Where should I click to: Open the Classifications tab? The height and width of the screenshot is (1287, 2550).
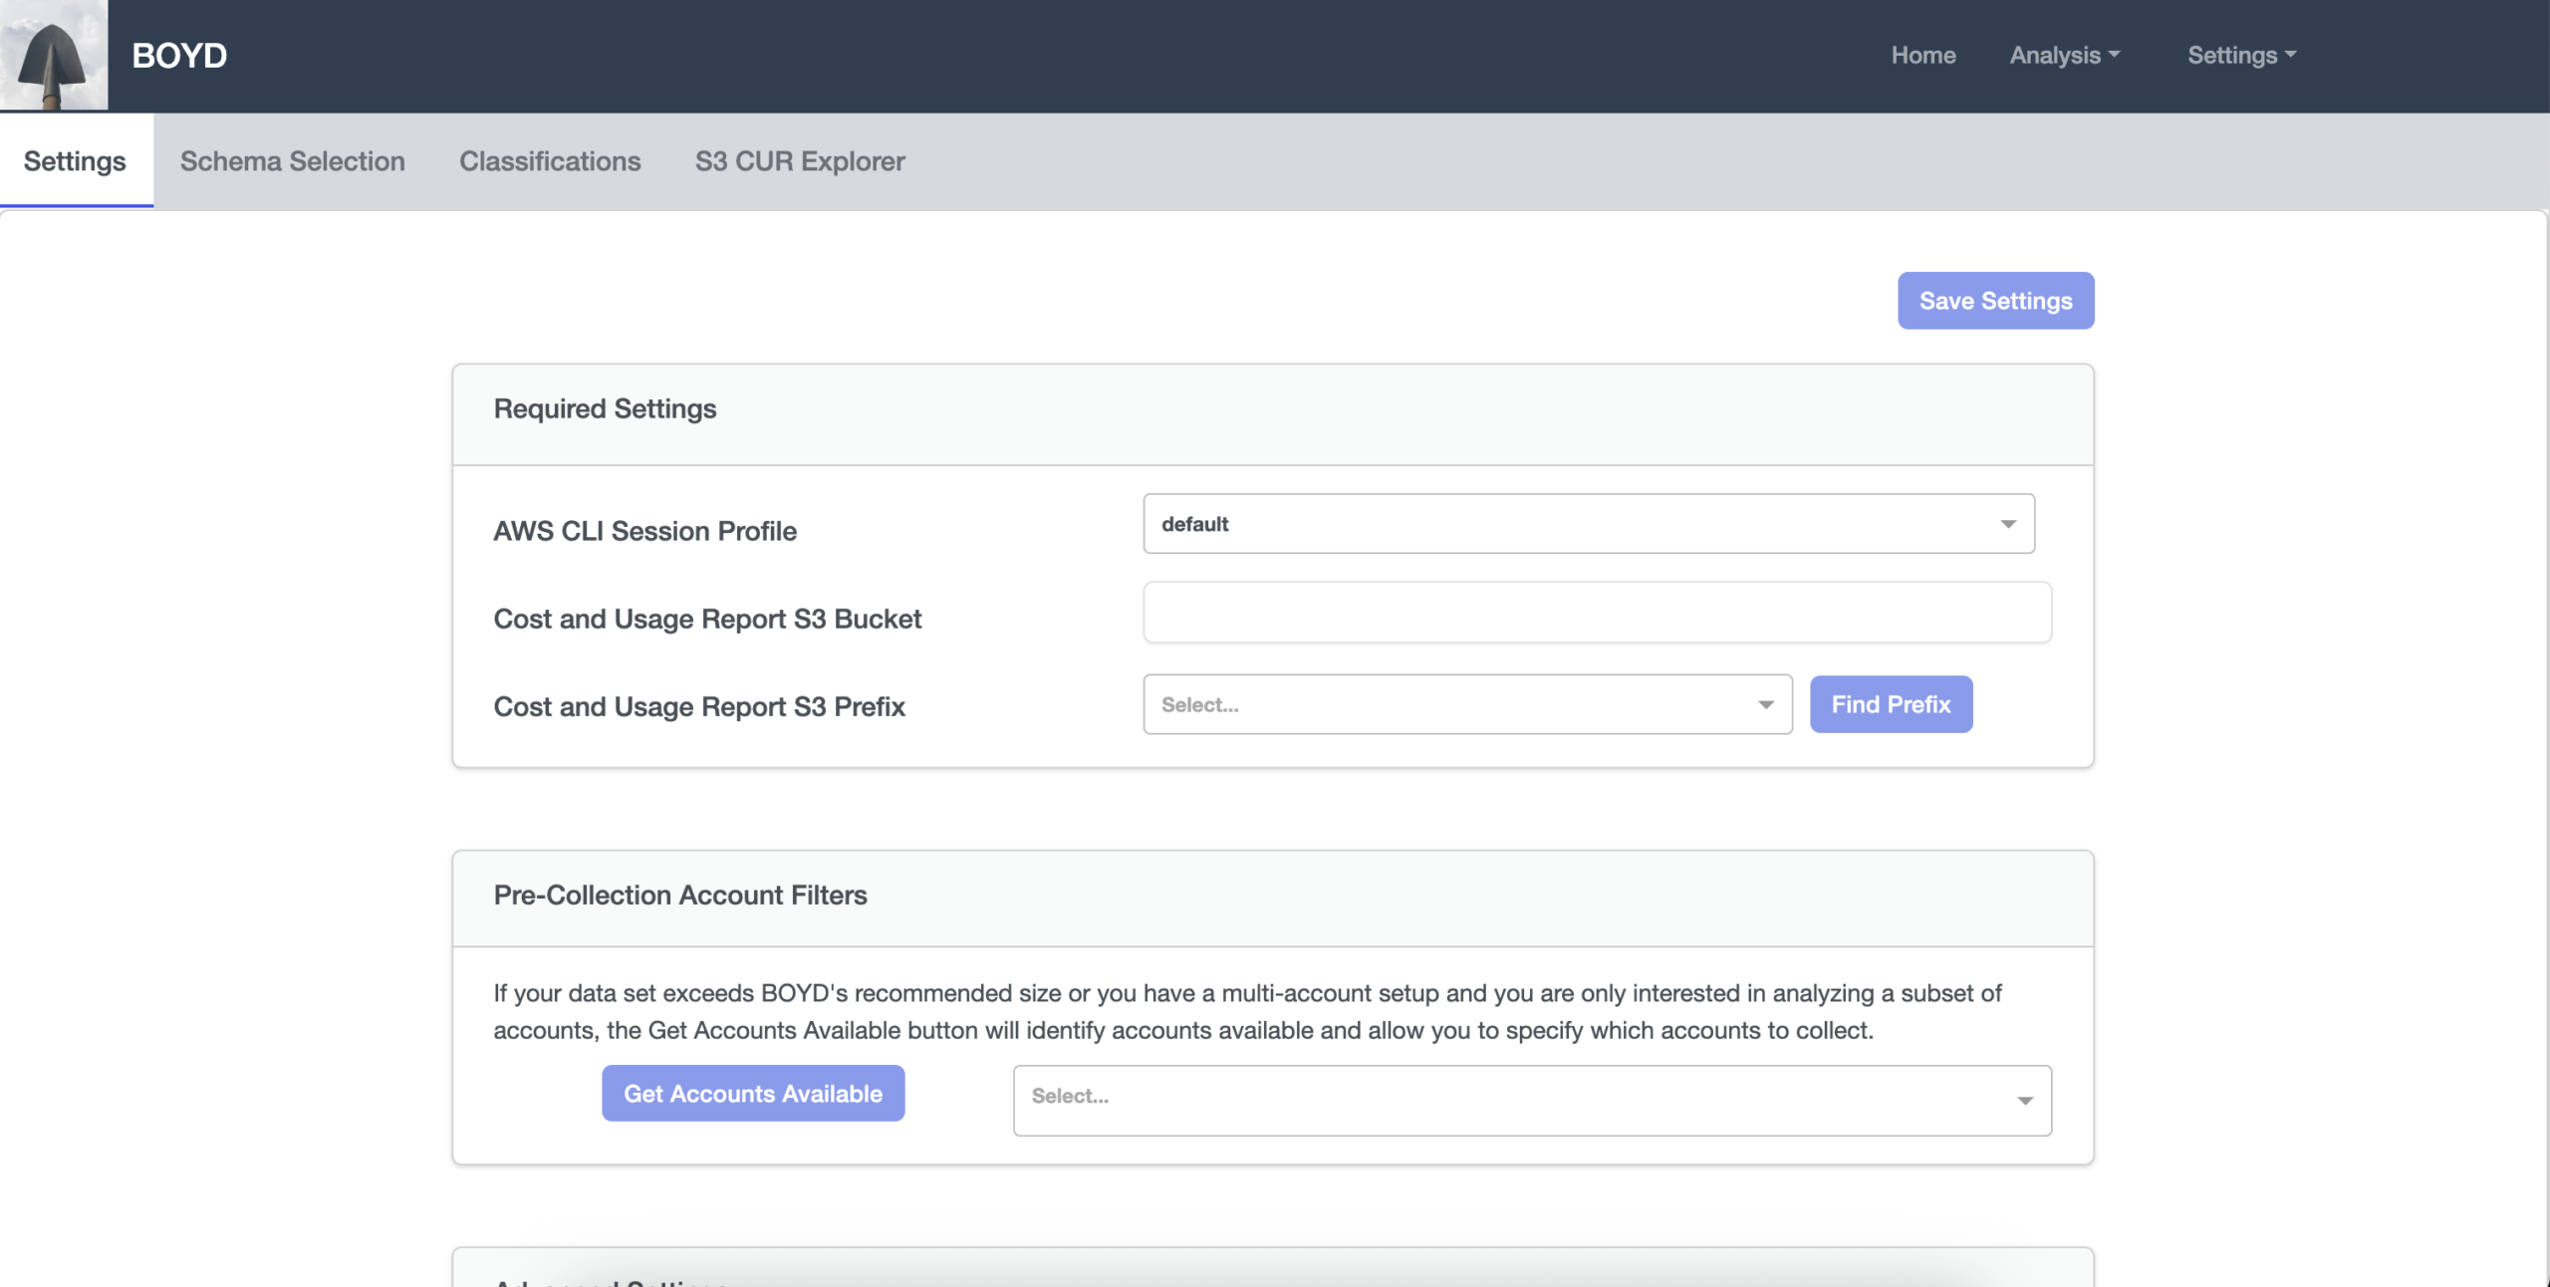pos(550,161)
